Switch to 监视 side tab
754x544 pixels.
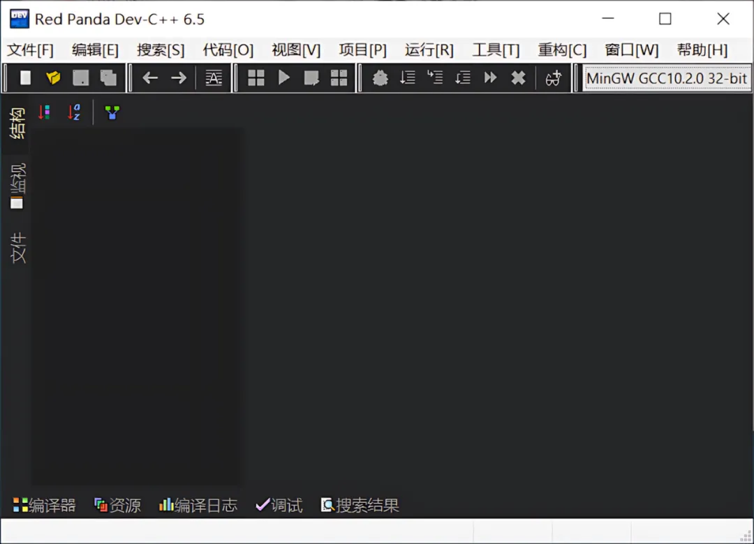coord(17,186)
